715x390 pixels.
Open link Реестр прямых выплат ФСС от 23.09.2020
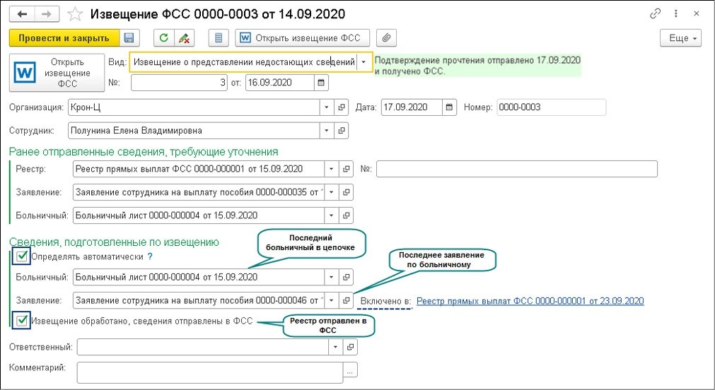coord(530,301)
